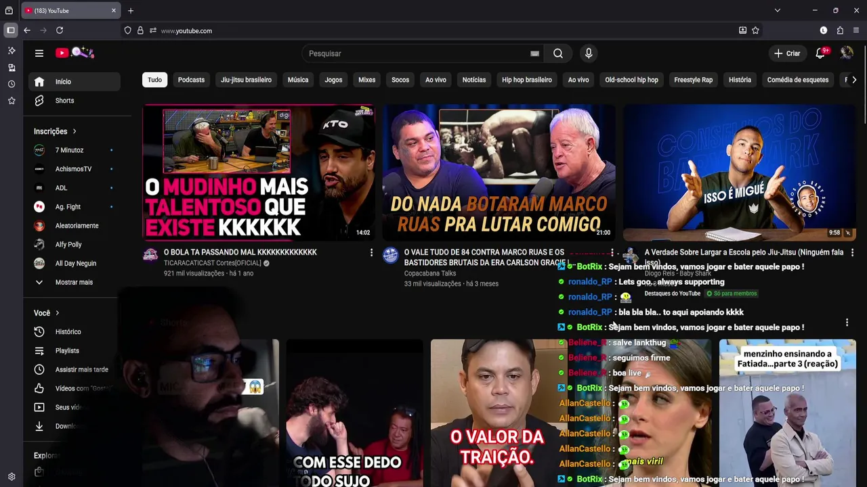Open more options for O BOLA TA PASSANDO MAL video
Screen dimensions: 867x487
tap(371, 252)
